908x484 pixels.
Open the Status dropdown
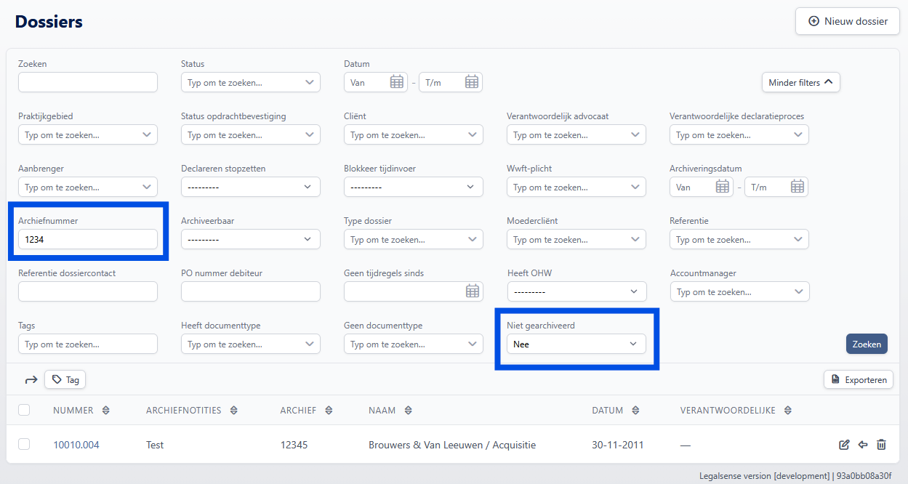(x=251, y=82)
